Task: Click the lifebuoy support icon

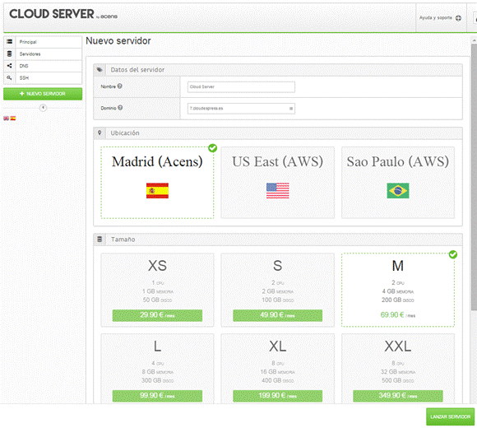Action: pyautogui.click(x=458, y=18)
